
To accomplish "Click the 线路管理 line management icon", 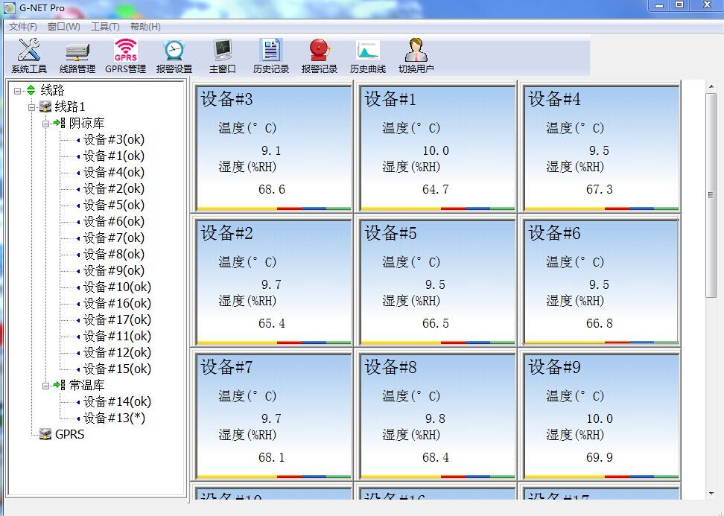I will tap(77, 55).
